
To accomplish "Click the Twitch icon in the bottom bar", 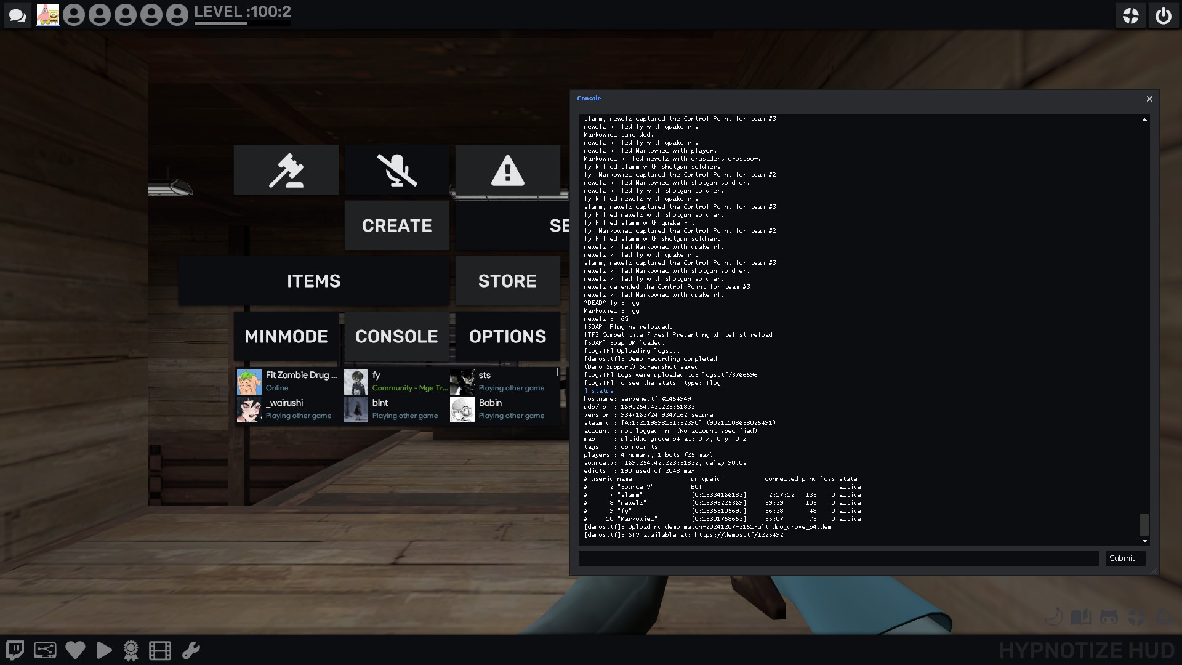I will 15,650.
